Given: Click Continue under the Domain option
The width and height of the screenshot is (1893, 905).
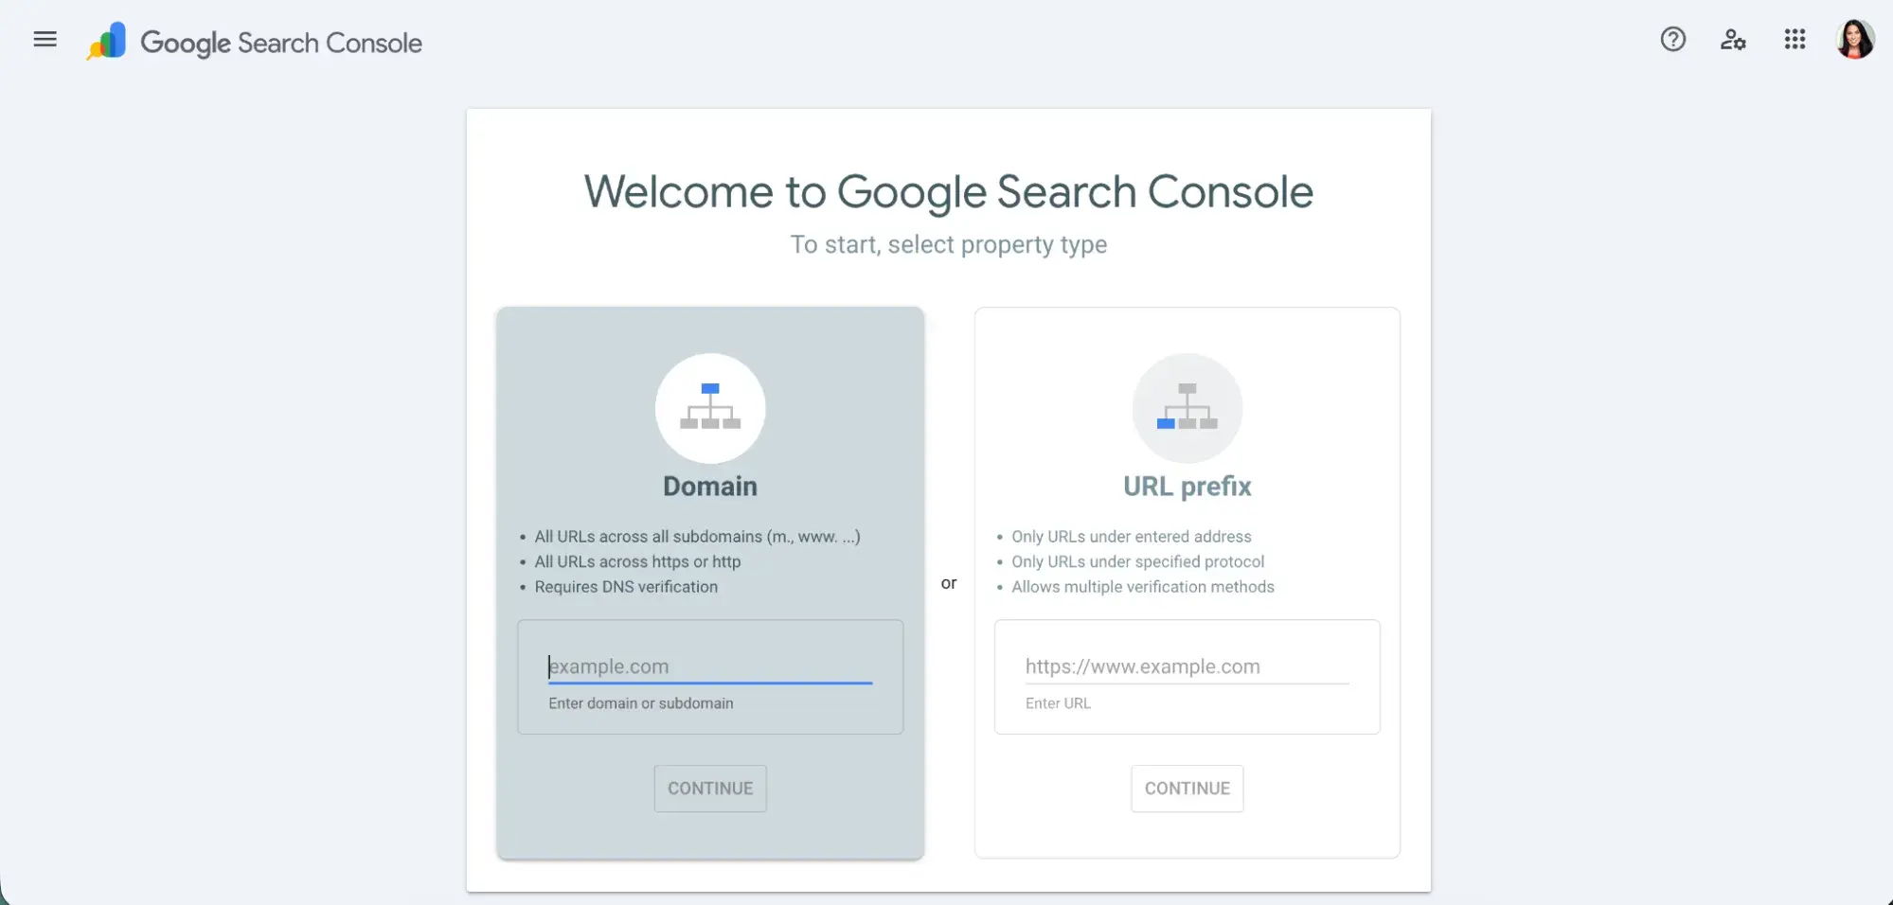Looking at the screenshot, I should pos(709,788).
